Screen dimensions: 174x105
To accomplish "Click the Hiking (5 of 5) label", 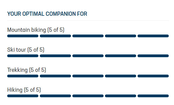I will (x=24, y=90).
